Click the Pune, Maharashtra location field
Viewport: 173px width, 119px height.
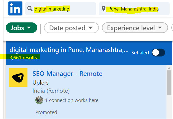point(134,9)
